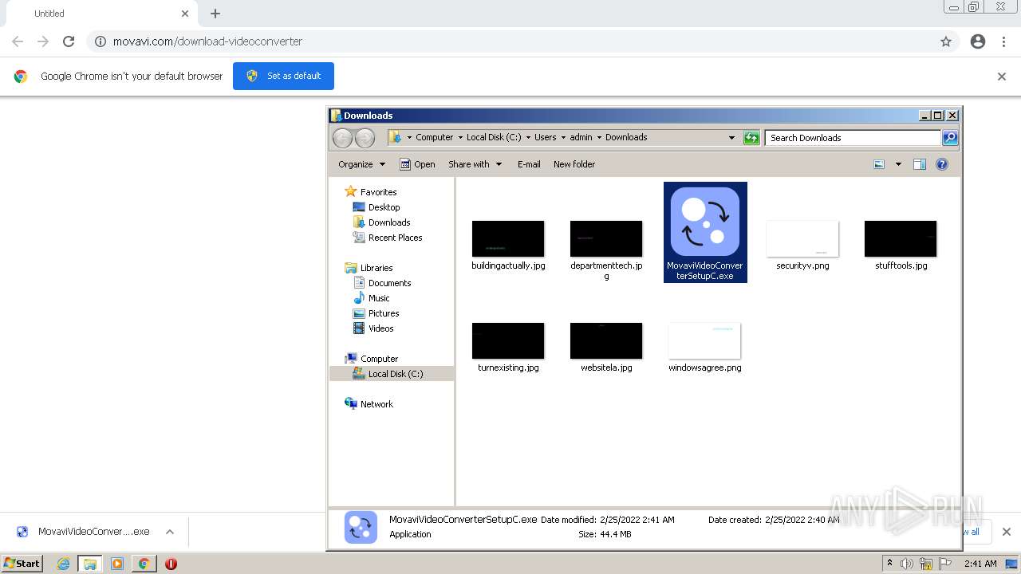This screenshot has height=574, width=1021.
Task: Open Recent Places in navigation pane
Action: click(x=395, y=238)
